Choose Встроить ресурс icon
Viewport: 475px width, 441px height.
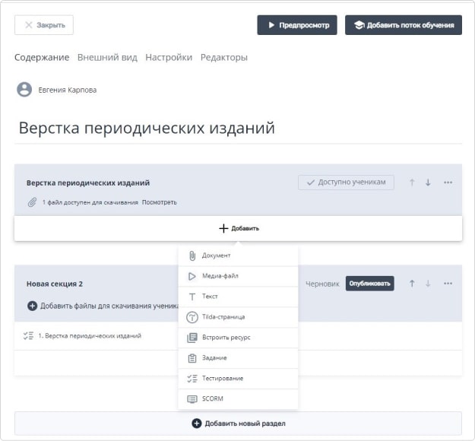click(x=192, y=338)
